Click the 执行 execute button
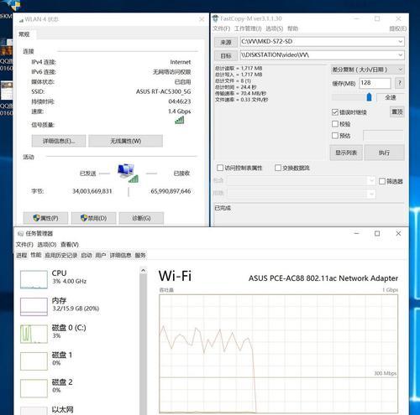This screenshot has height=415, width=420. tap(384, 153)
